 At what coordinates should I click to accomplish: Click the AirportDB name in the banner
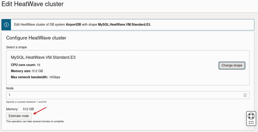(x=73, y=25)
